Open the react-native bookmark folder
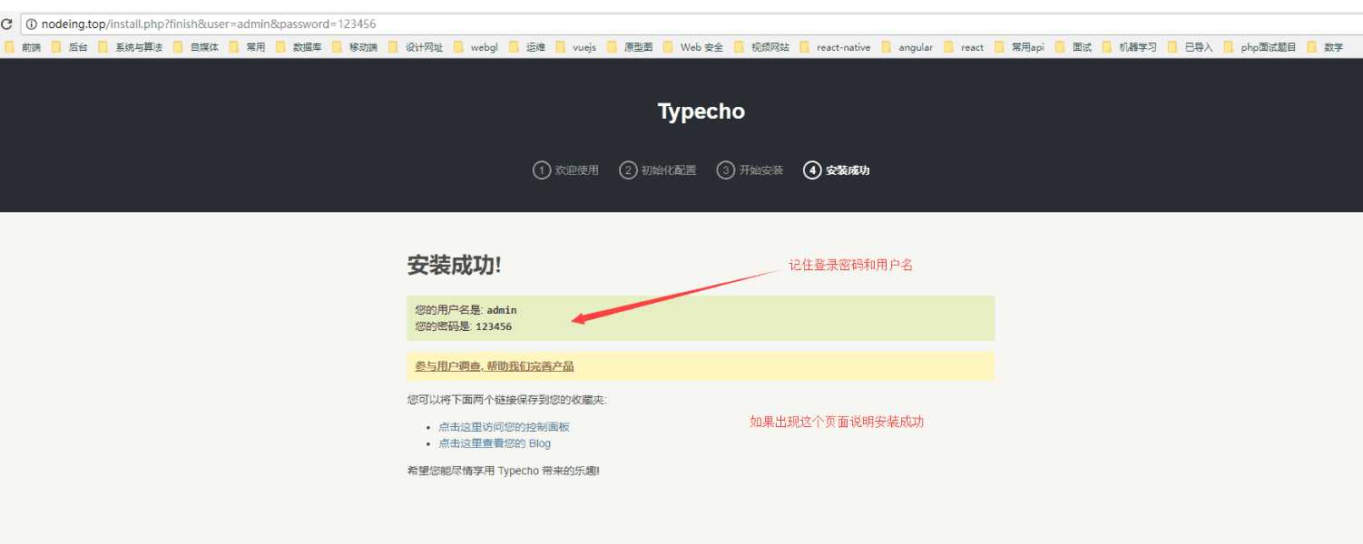Screen dimensions: 1363x544 click(x=835, y=47)
